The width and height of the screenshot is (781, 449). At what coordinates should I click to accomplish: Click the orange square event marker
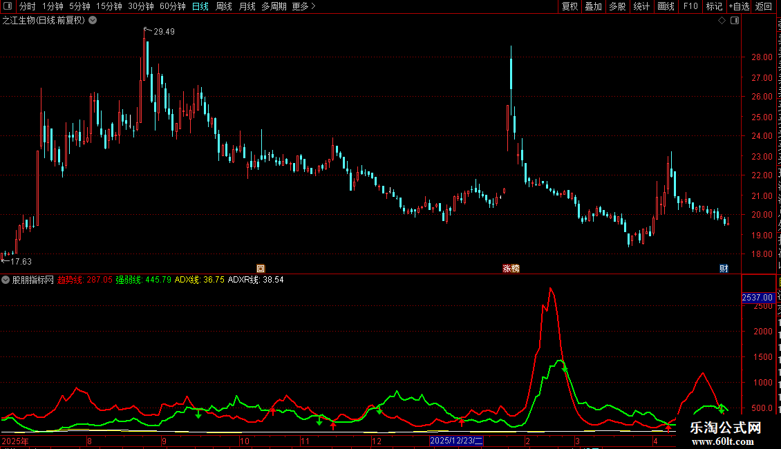[x=261, y=269]
